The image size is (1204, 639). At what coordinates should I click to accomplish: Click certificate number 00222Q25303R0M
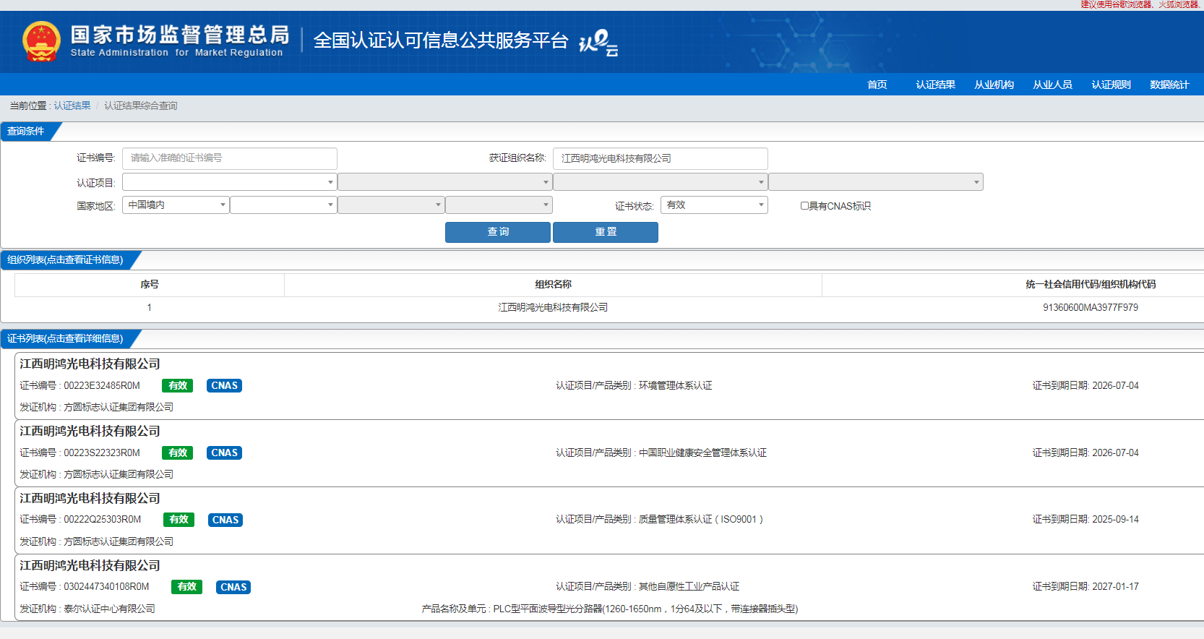tap(103, 520)
